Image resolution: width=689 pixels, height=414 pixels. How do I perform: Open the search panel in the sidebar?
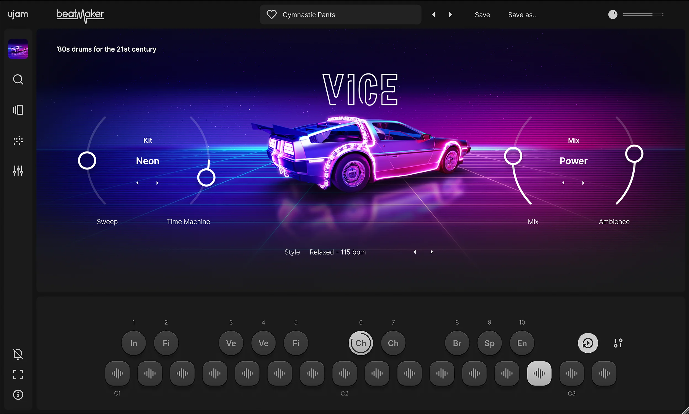[18, 79]
